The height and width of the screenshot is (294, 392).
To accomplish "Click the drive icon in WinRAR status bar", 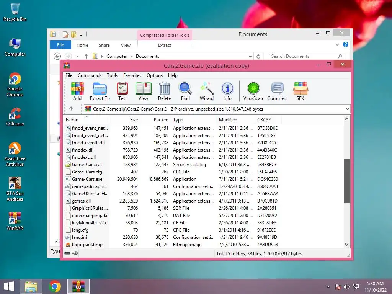I will pos(67,253).
